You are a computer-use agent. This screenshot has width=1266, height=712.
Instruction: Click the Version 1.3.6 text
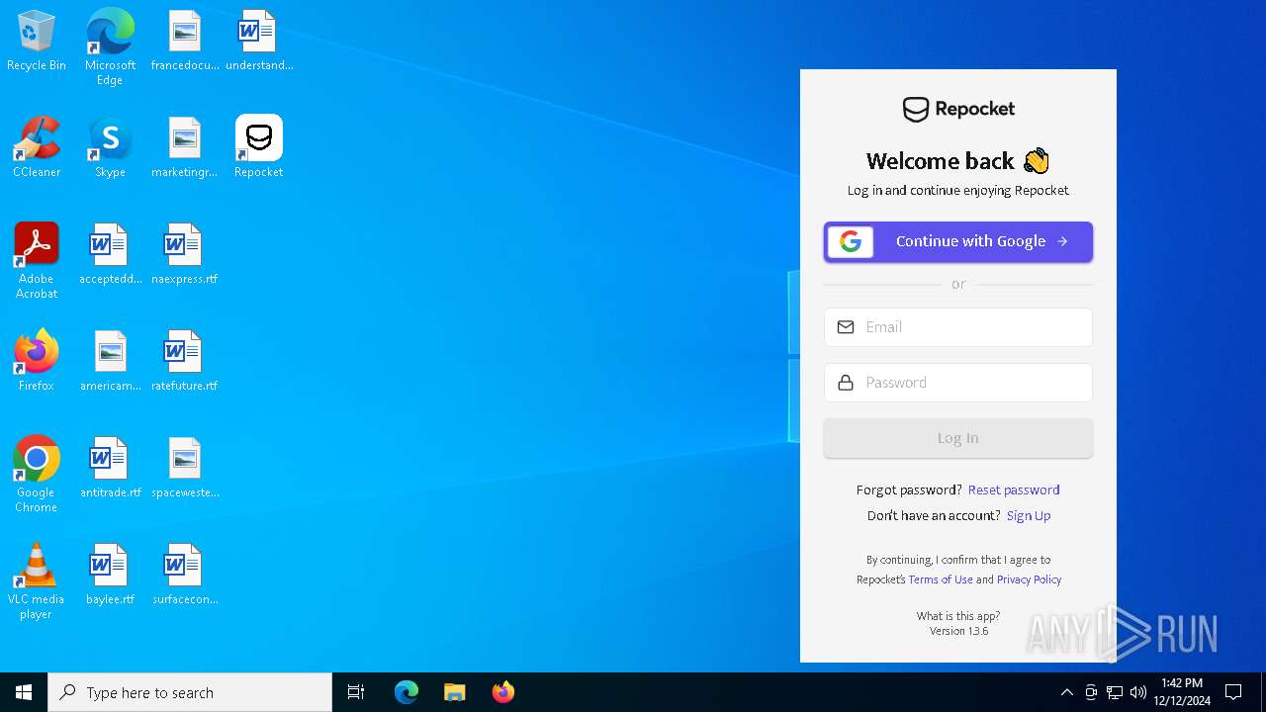coord(958,631)
